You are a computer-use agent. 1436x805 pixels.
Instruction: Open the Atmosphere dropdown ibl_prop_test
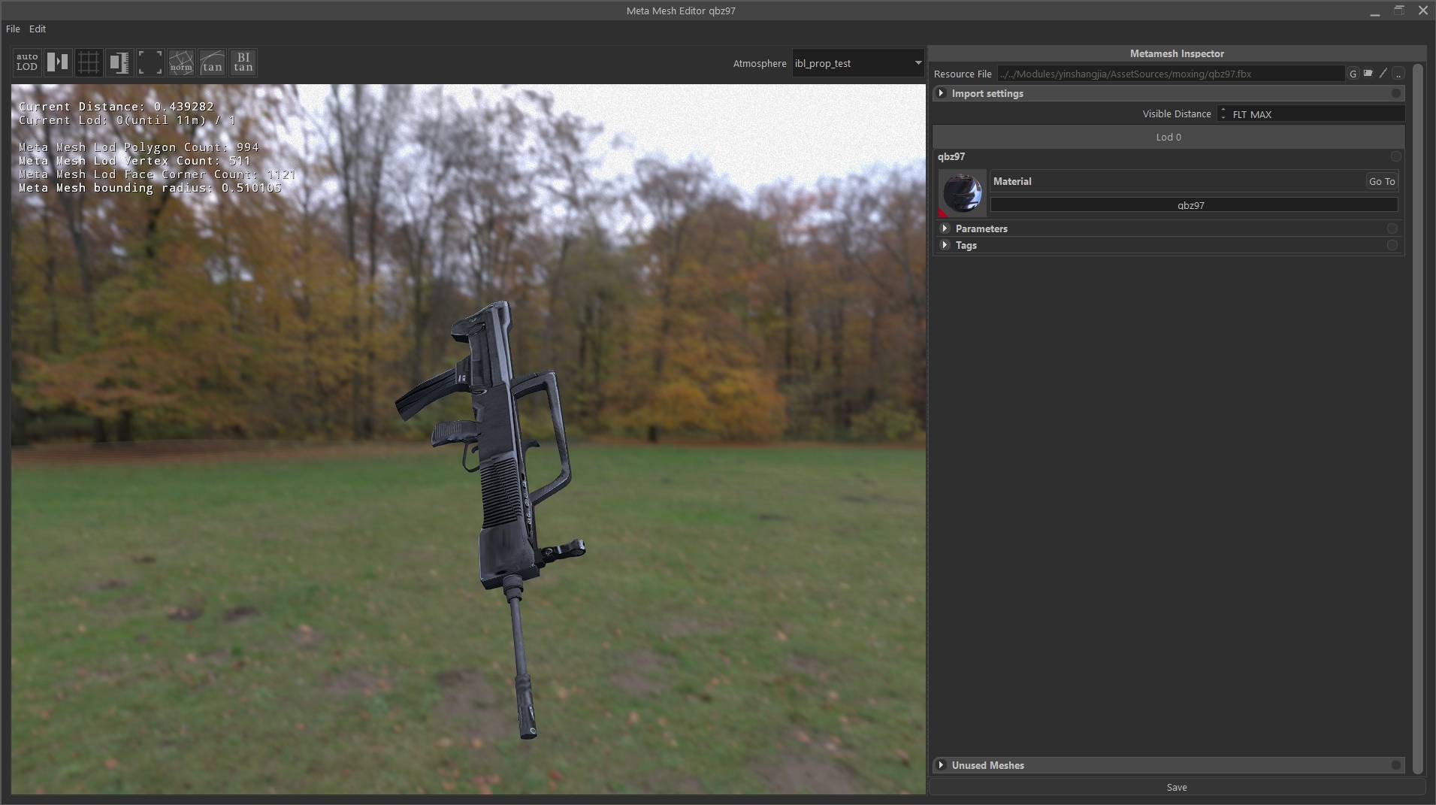click(858, 63)
